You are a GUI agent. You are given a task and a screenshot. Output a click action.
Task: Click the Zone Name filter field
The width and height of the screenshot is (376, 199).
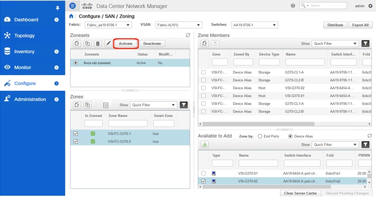click(x=128, y=123)
